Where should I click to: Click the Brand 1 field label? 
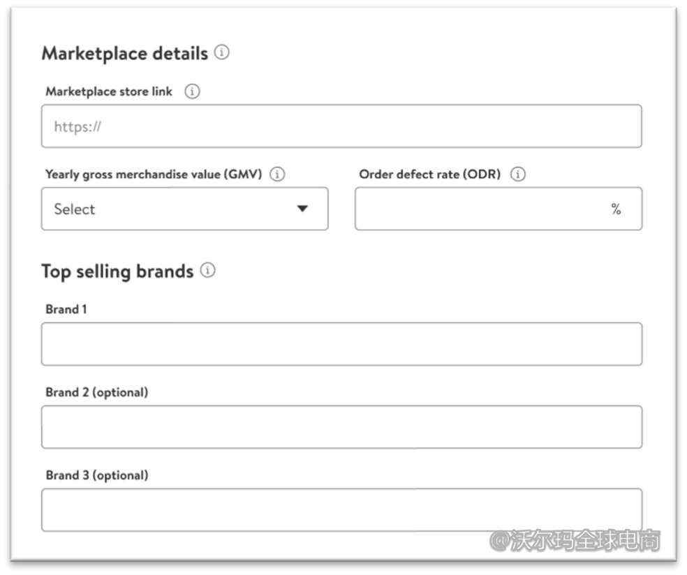tap(65, 309)
